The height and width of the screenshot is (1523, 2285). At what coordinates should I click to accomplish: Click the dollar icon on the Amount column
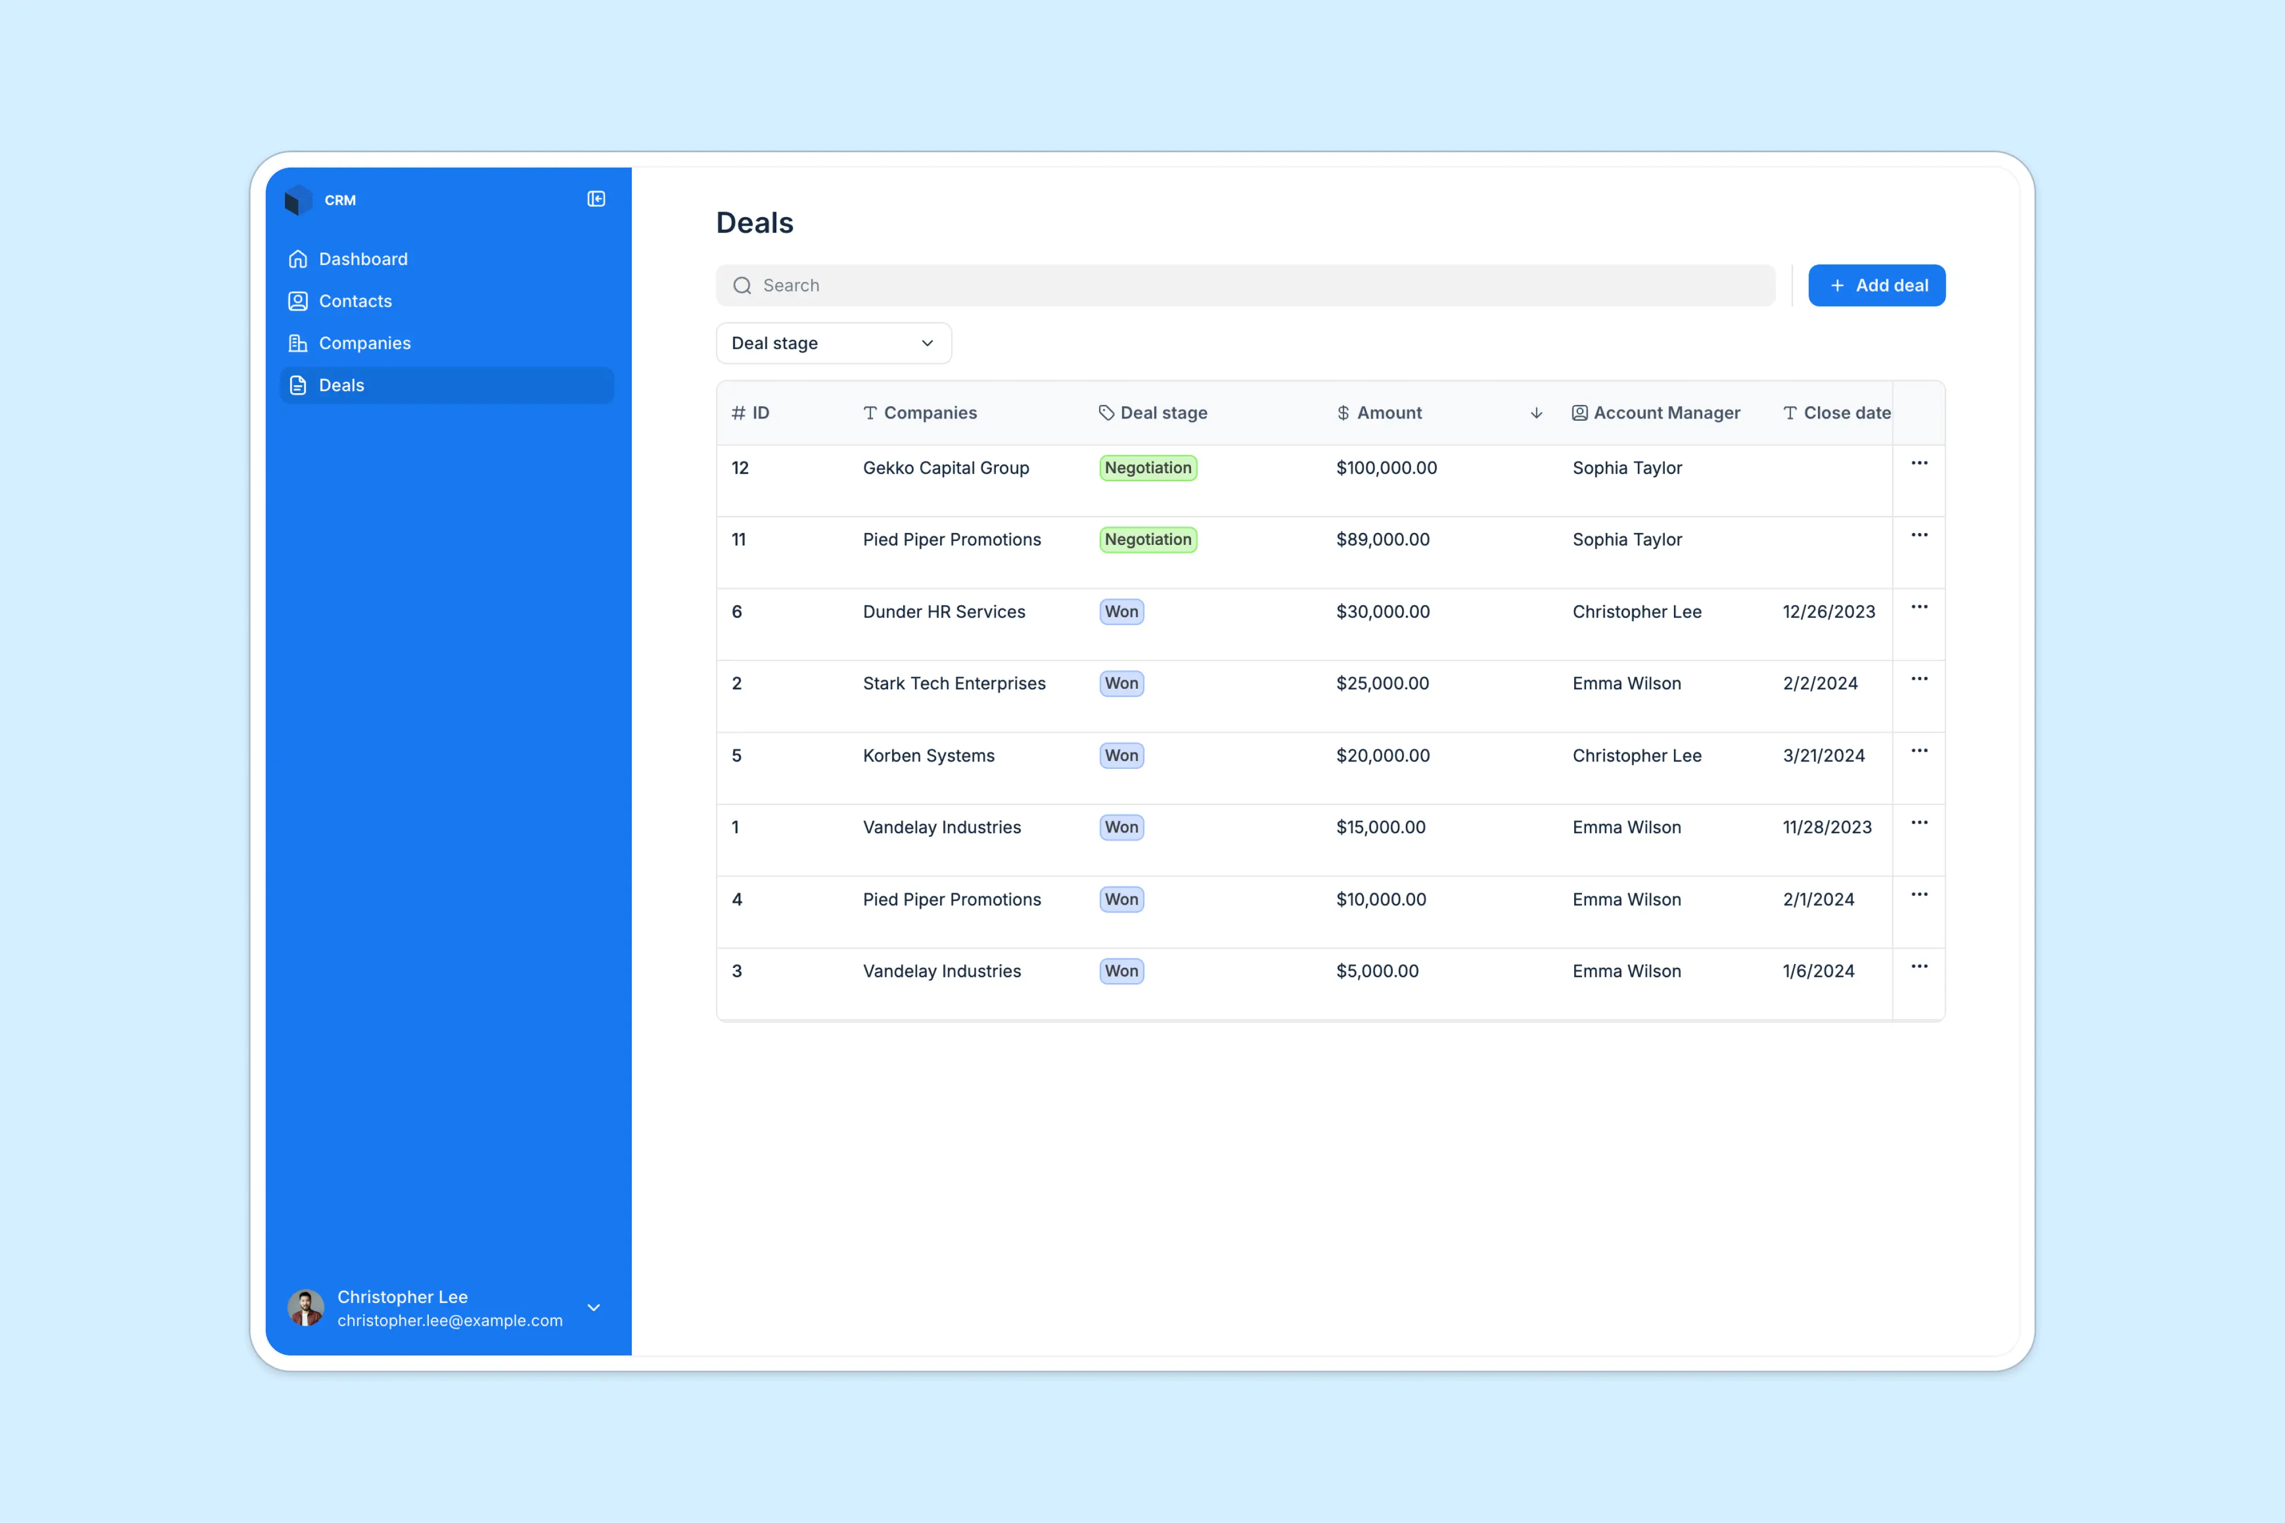click(1343, 412)
